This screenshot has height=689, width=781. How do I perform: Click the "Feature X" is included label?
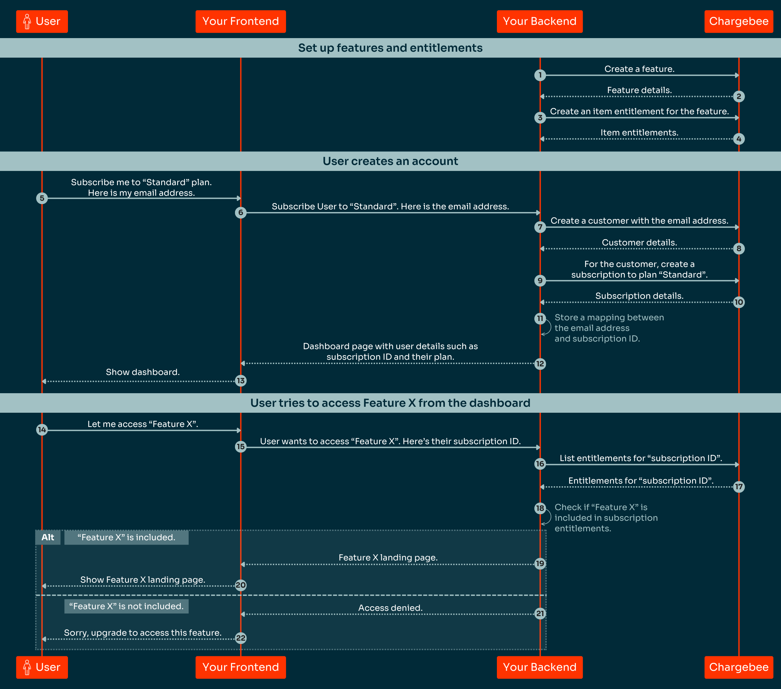coord(126,538)
